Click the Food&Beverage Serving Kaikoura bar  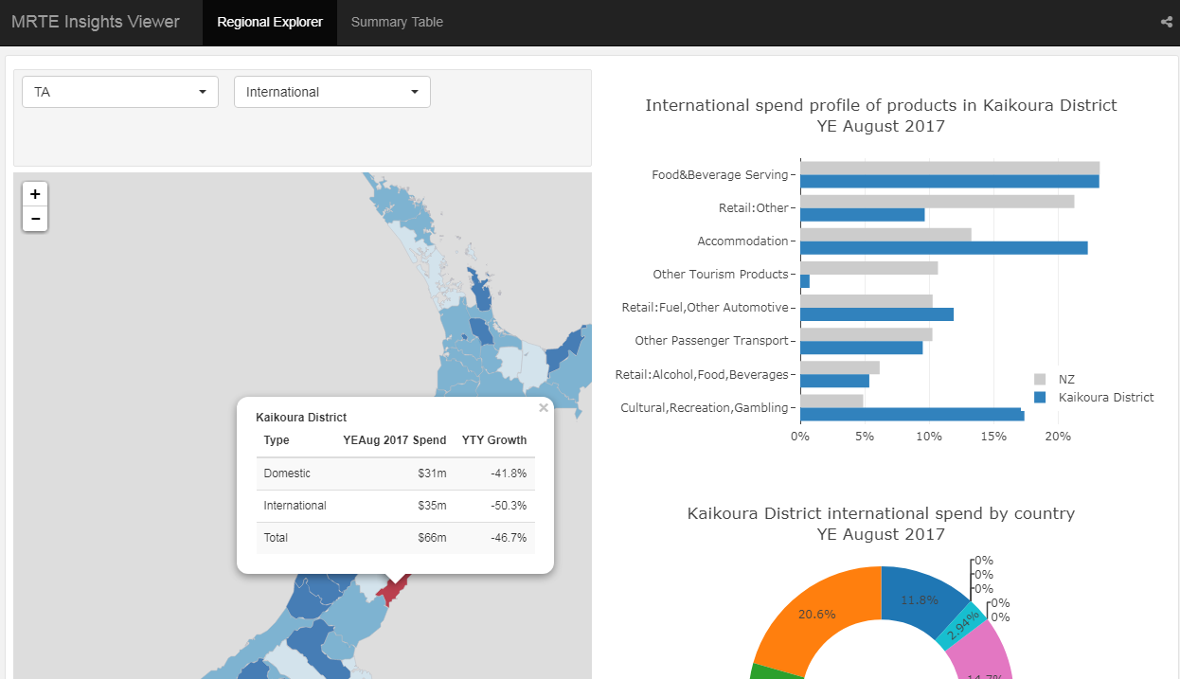click(950, 181)
